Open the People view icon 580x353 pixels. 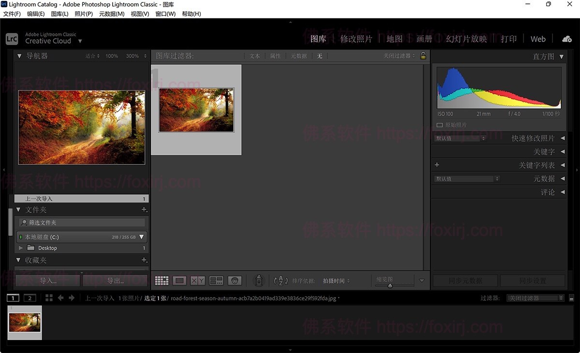[x=234, y=280]
